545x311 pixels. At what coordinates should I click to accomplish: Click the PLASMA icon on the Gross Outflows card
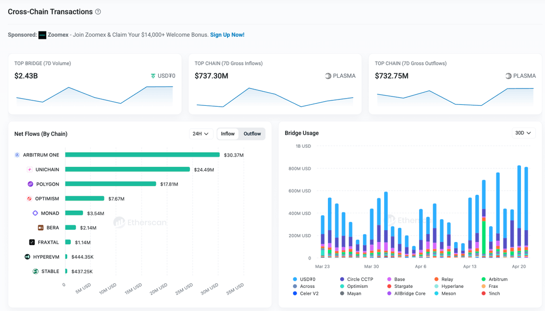click(x=507, y=76)
